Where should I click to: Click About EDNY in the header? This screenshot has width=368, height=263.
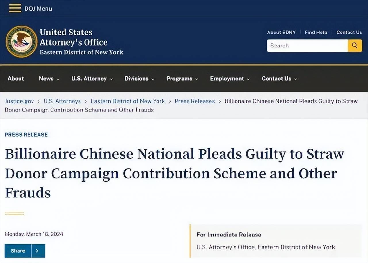pyautogui.click(x=281, y=32)
